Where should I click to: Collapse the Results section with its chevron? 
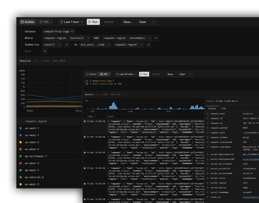(34, 60)
